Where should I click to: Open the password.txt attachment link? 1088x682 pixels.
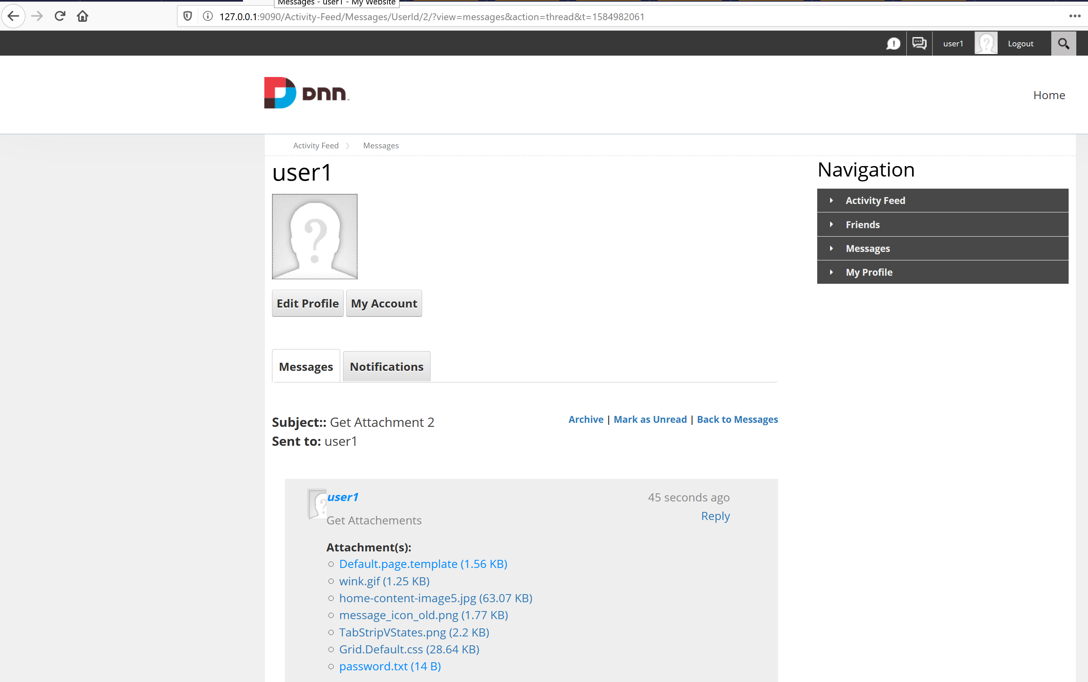click(373, 666)
